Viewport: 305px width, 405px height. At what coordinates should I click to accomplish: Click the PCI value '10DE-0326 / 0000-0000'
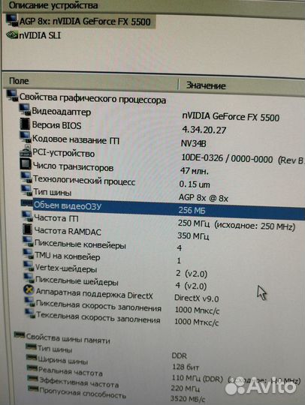click(x=227, y=157)
